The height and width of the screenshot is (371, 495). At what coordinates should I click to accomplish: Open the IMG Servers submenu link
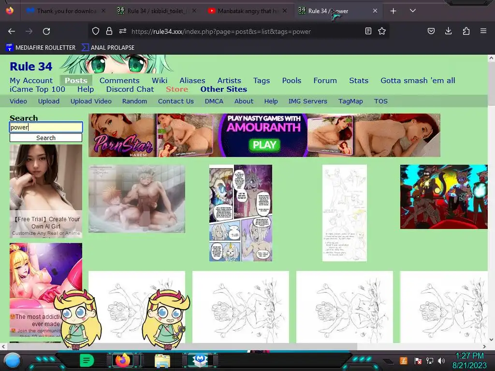tap(308, 101)
